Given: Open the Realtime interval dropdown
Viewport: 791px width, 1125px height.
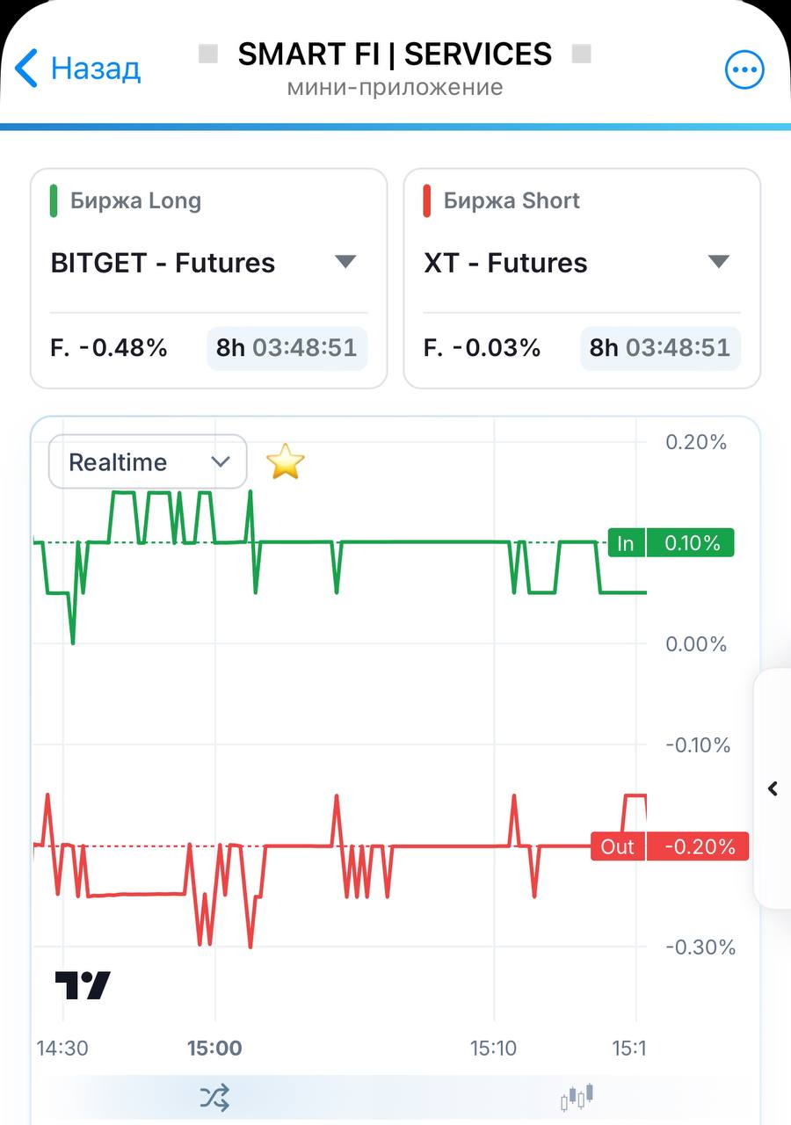Looking at the screenshot, I should point(148,461).
